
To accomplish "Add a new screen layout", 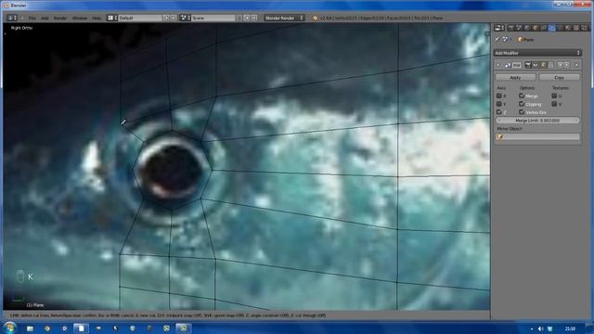I will click(x=166, y=18).
